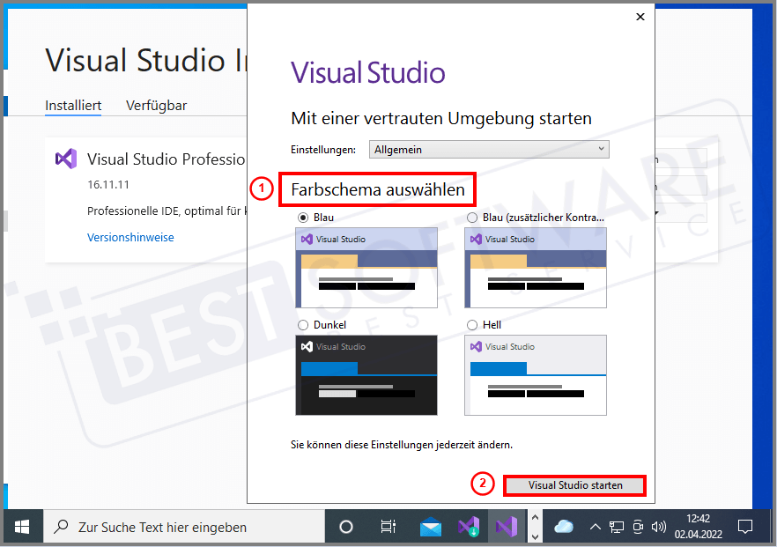Switch to the Verfügbar tab
This screenshot has height=547, width=777.
point(156,105)
